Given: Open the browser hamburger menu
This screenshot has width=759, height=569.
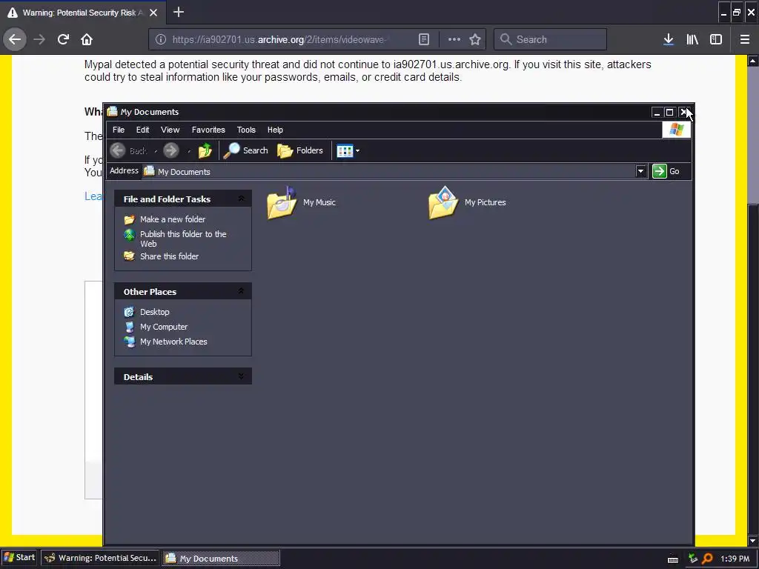Looking at the screenshot, I should tap(745, 39).
